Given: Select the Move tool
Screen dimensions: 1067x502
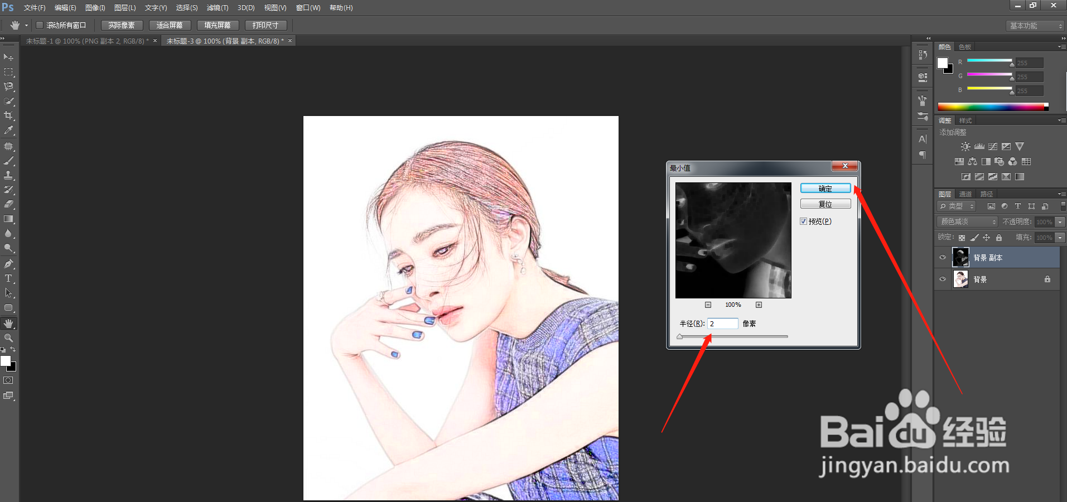Looking at the screenshot, I should (x=8, y=57).
